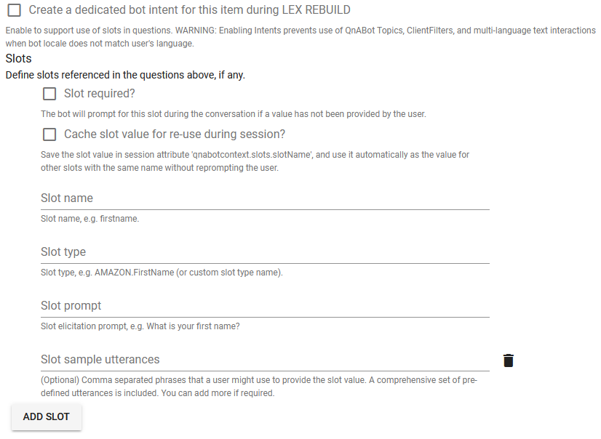Click 'The bot will prompt for this slot' text

pyautogui.click(x=233, y=114)
